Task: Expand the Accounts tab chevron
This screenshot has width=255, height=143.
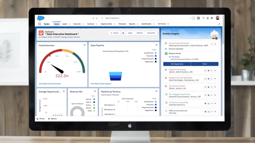Action: coord(83,24)
